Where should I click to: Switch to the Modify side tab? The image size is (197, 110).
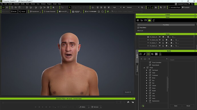137,56
